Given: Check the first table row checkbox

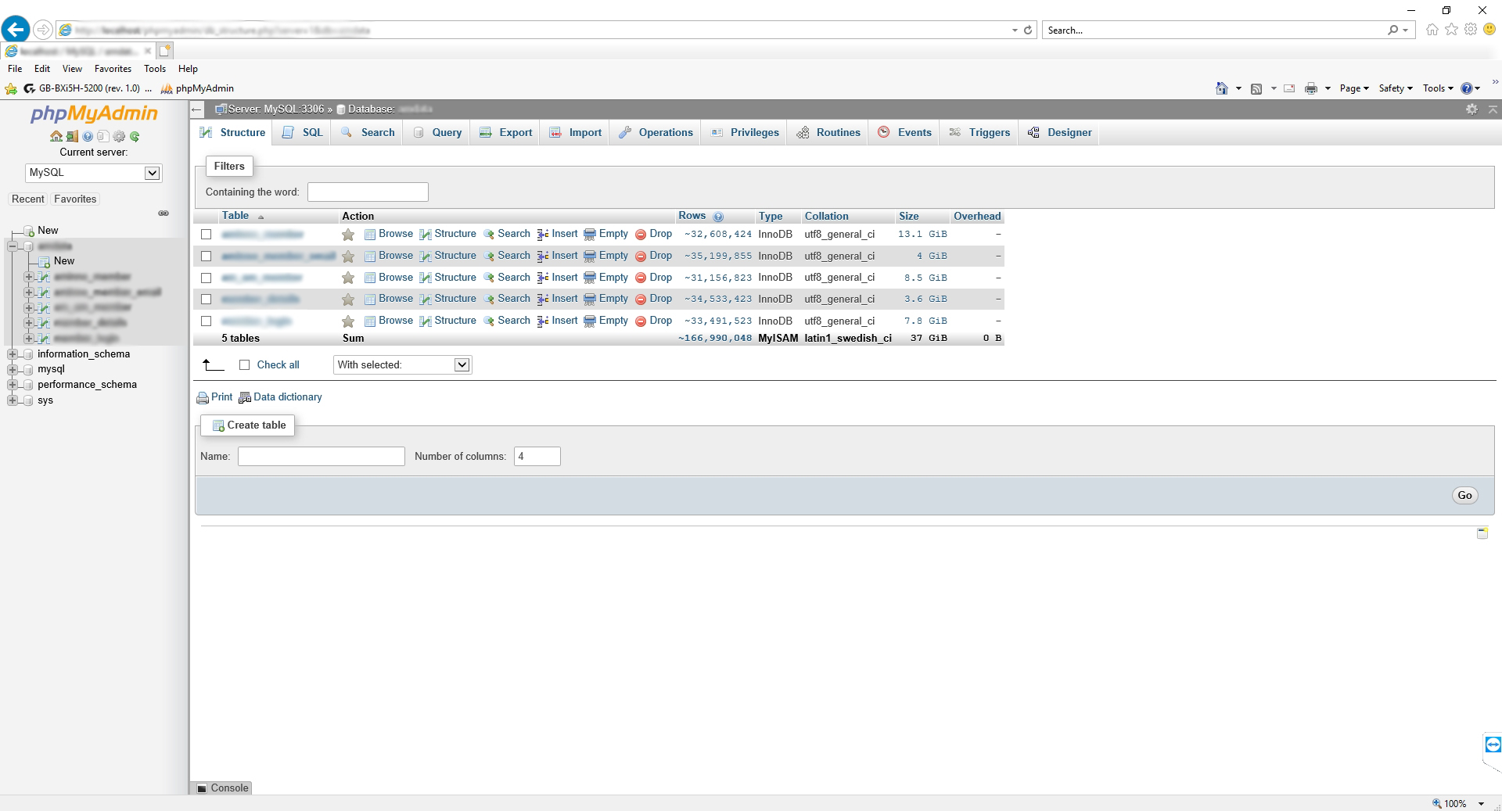Looking at the screenshot, I should [x=206, y=234].
